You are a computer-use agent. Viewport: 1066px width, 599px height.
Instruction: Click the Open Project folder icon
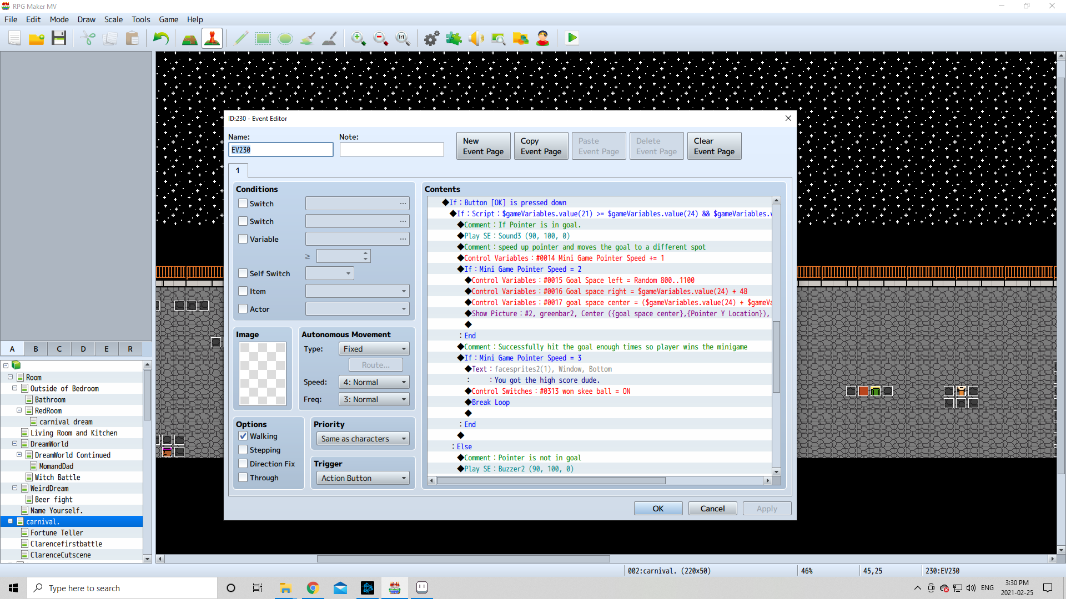click(x=37, y=38)
